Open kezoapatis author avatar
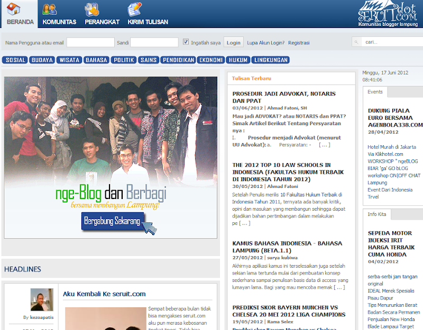The width and height of the screenshot is (423, 330). coord(42,299)
